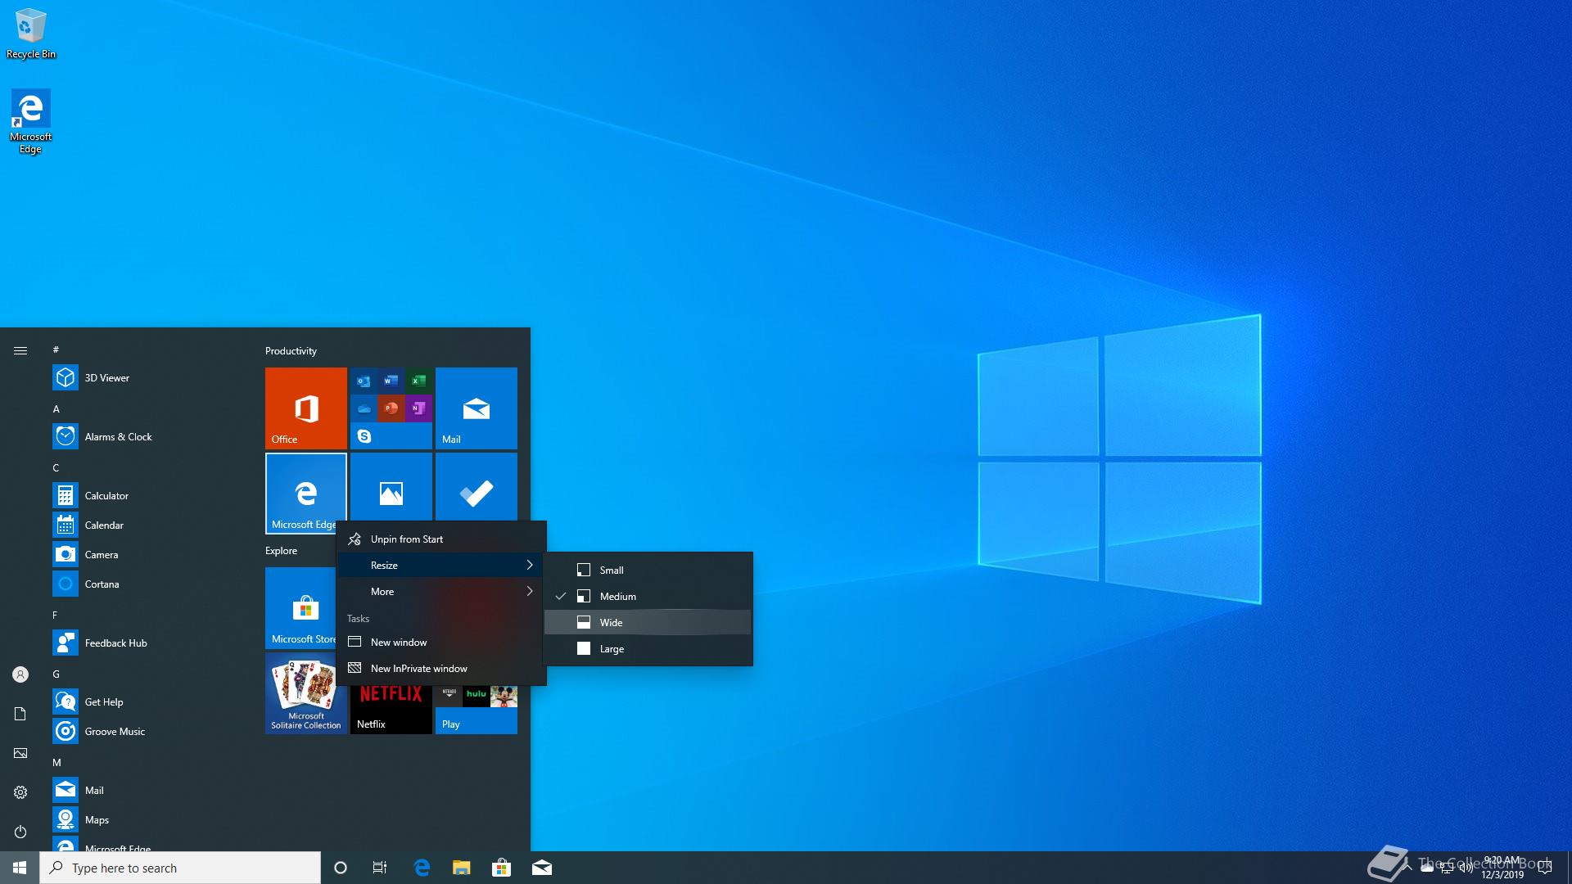This screenshot has height=884, width=1572.
Task: Click the Power button in Start
Action: click(x=20, y=832)
